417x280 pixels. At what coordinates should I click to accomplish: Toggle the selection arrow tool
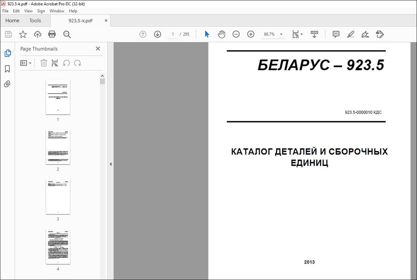coord(207,34)
